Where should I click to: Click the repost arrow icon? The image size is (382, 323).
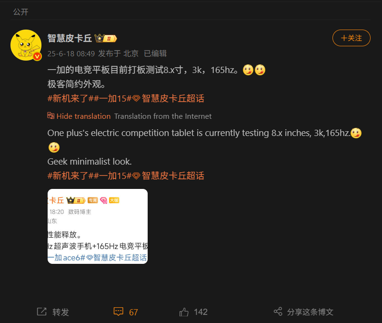(41, 312)
